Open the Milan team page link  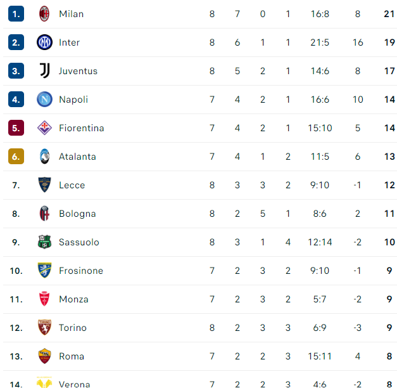(x=71, y=14)
